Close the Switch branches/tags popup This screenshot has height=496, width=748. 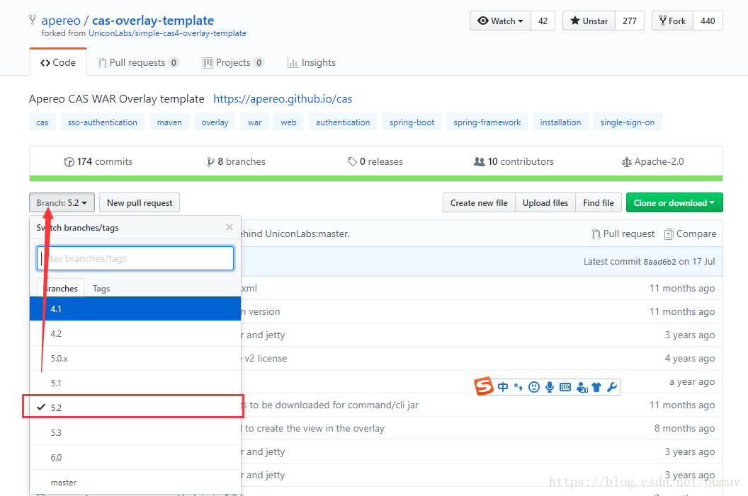tap(229, 227)
